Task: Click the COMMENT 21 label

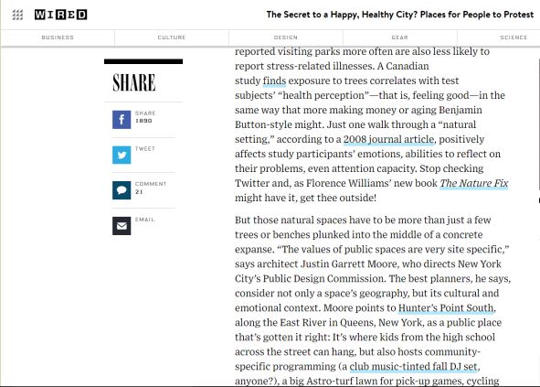Action: click(151, 188)
